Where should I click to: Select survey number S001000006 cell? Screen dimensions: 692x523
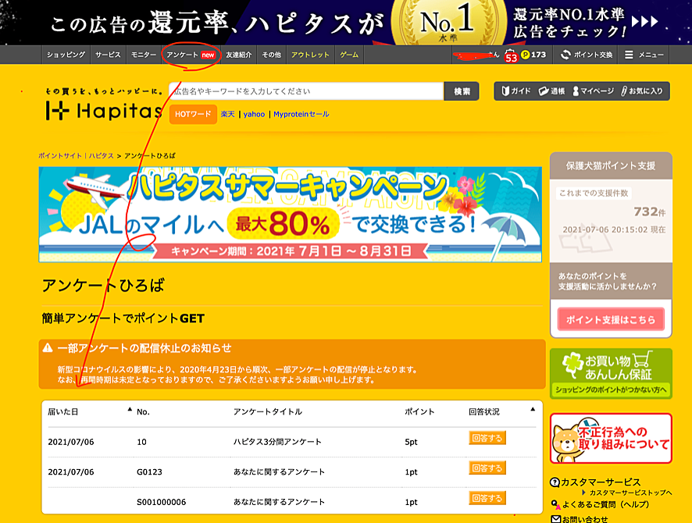pyautogui.click(x=162, y=502)
